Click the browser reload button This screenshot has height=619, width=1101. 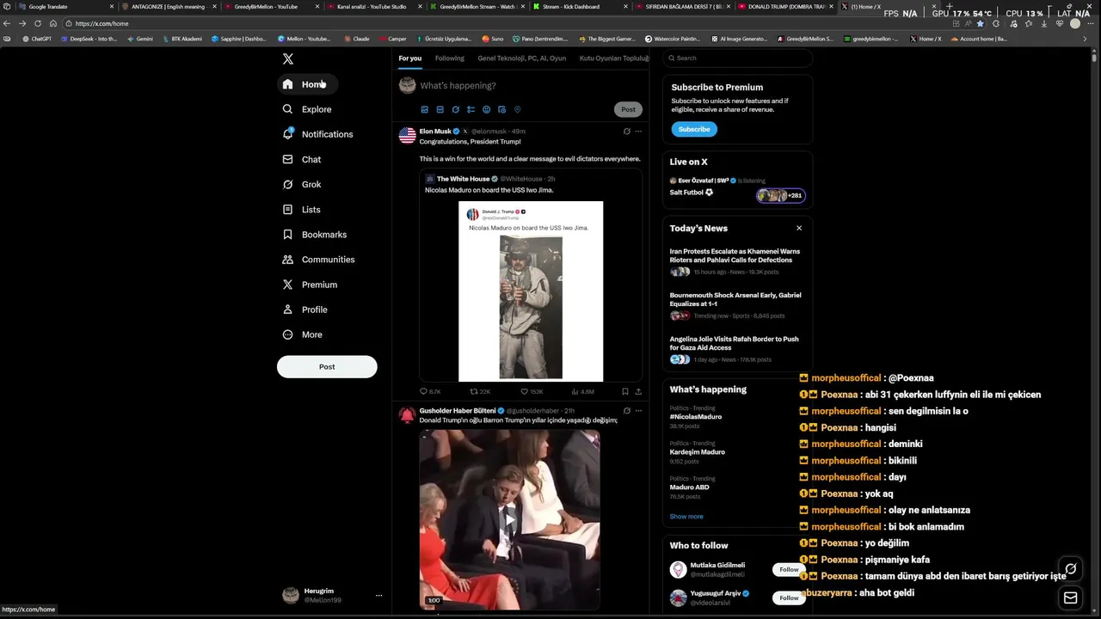coord(38,23)
